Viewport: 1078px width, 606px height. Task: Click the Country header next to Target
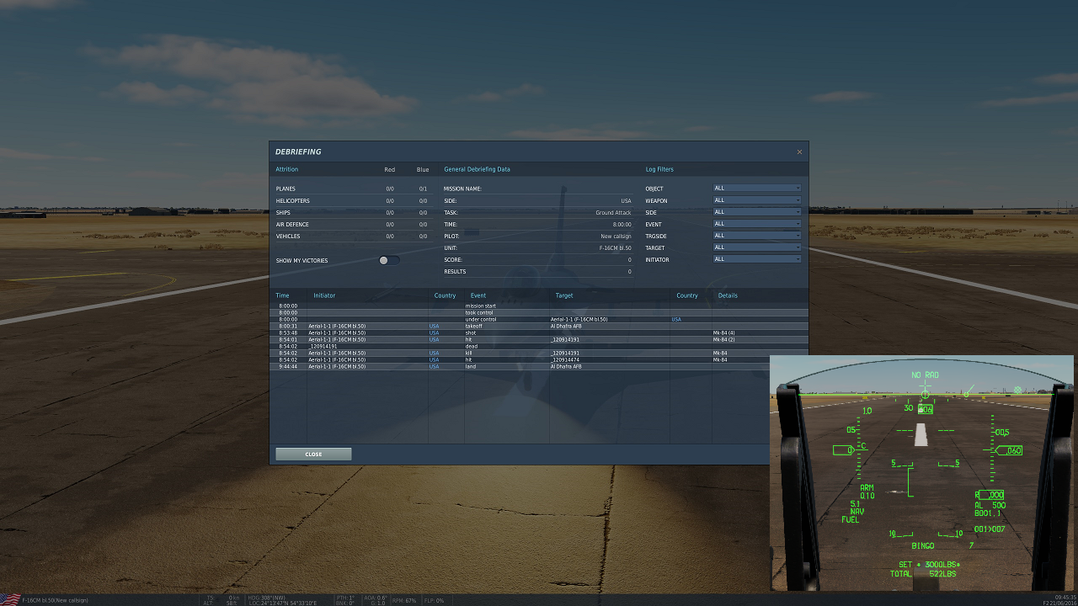(x=687, y=295)
